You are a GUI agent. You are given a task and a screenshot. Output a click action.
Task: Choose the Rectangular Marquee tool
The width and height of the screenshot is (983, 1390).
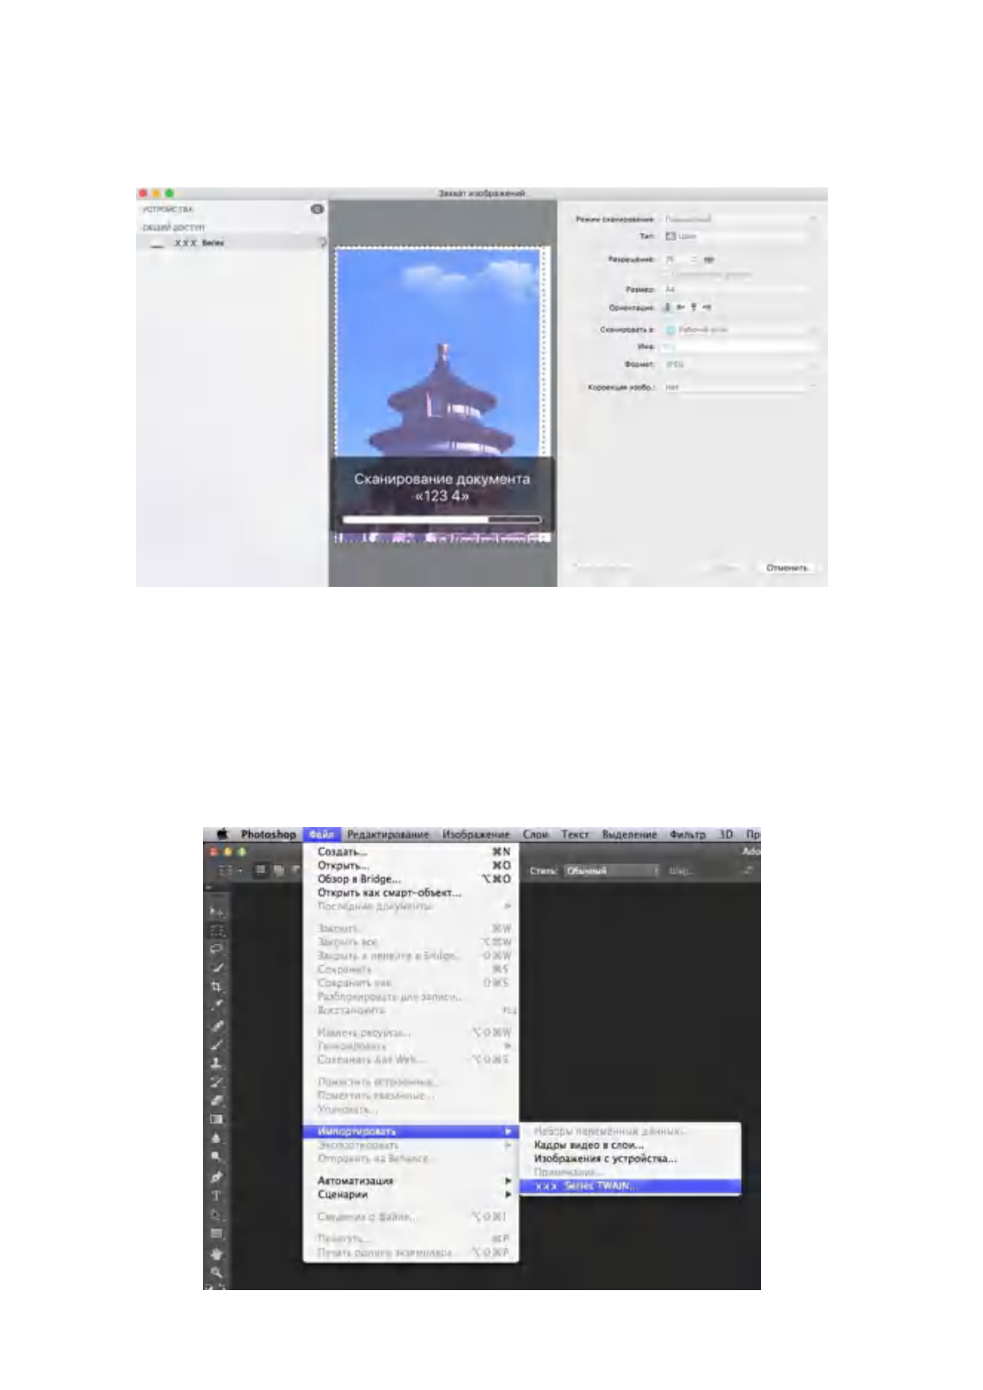(217, 930)
